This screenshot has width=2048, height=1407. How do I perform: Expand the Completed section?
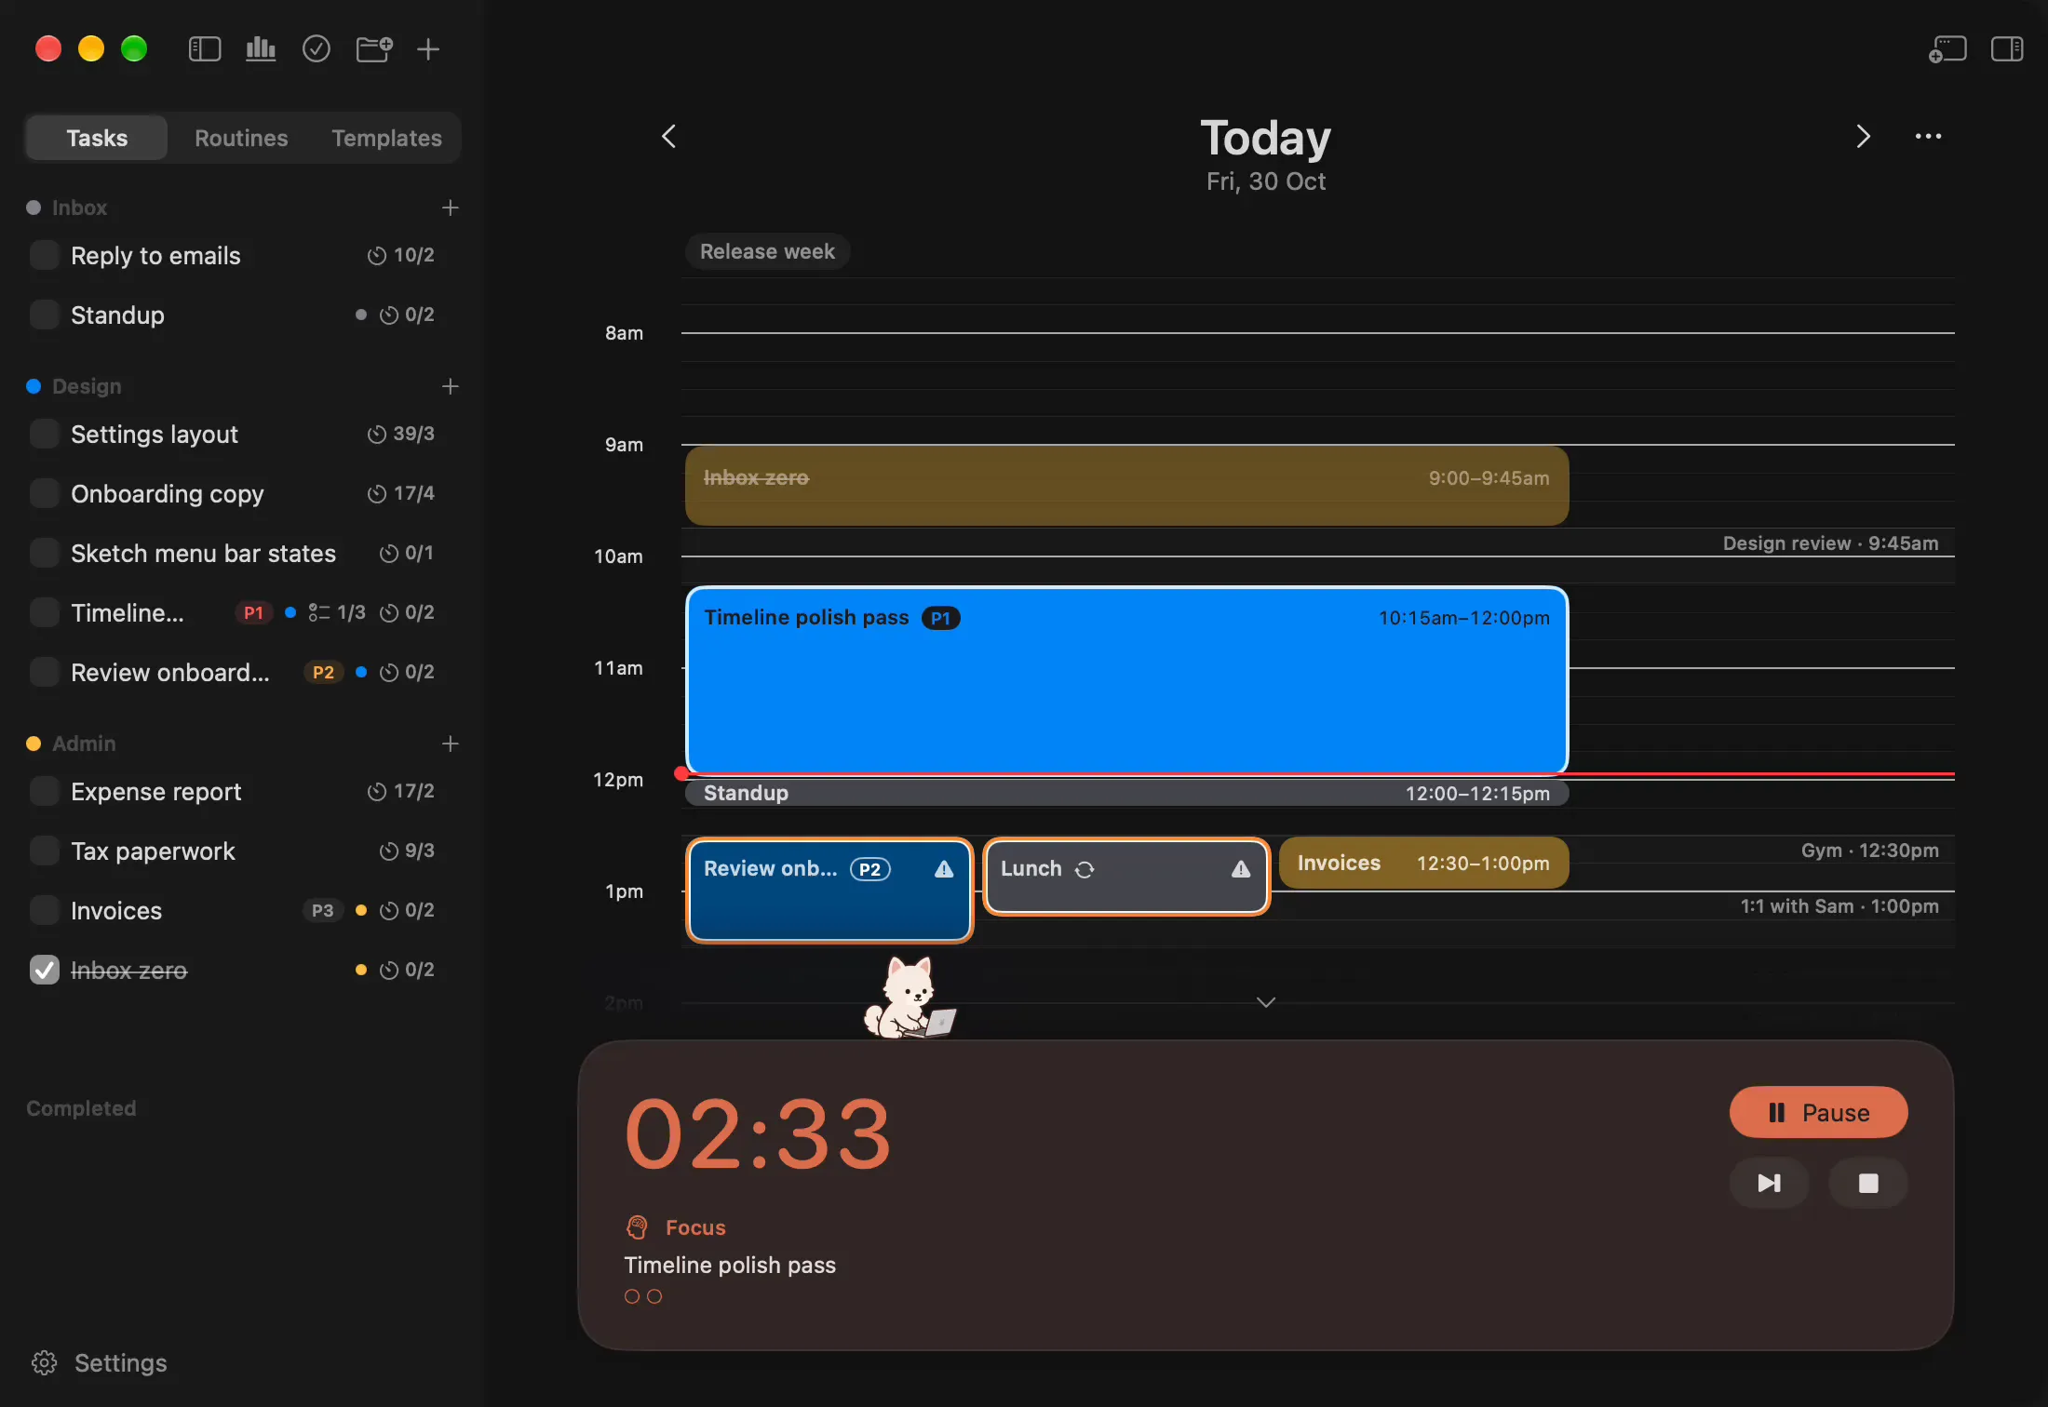point(81,1108)
